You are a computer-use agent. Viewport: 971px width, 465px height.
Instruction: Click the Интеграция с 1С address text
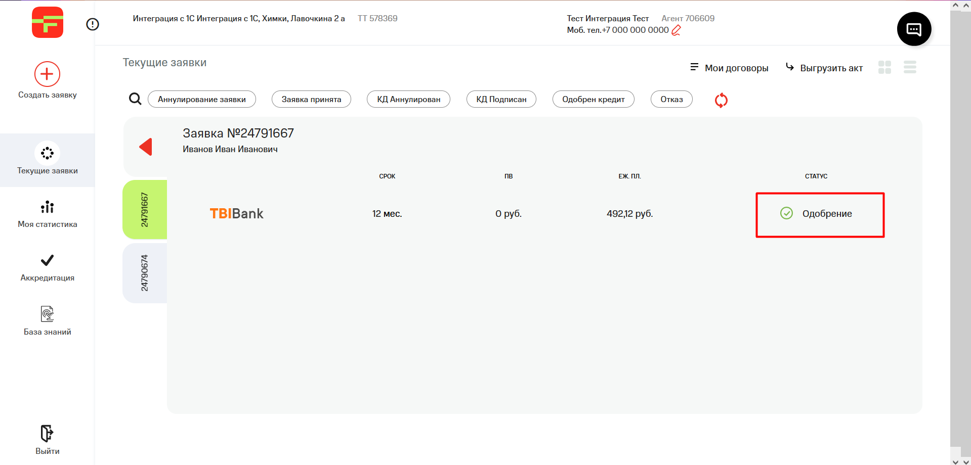point(239,18)
